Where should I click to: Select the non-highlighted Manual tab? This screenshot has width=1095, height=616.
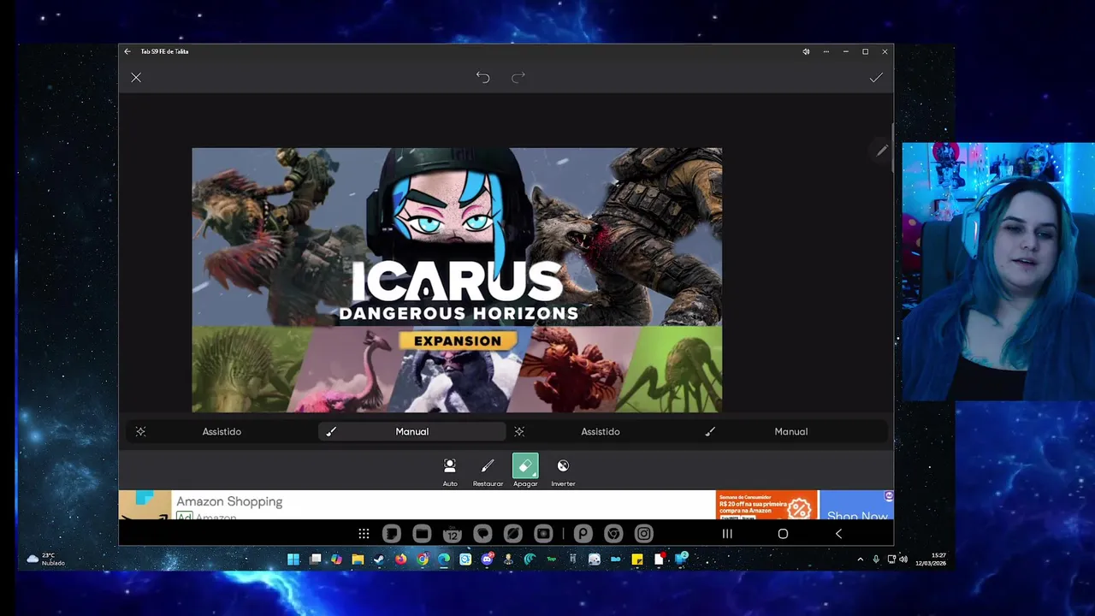coord(791,432)
